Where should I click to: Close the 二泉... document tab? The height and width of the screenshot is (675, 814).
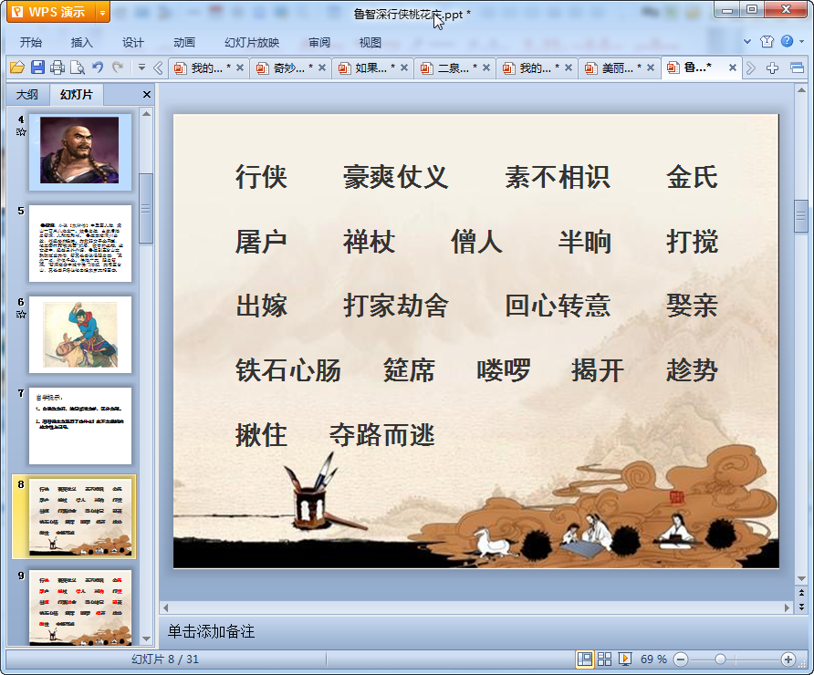coord(486,67)
